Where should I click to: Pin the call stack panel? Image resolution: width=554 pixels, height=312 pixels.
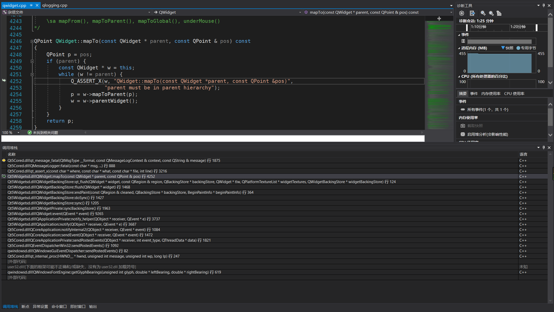pyautogui.click(x=544, y=148)
